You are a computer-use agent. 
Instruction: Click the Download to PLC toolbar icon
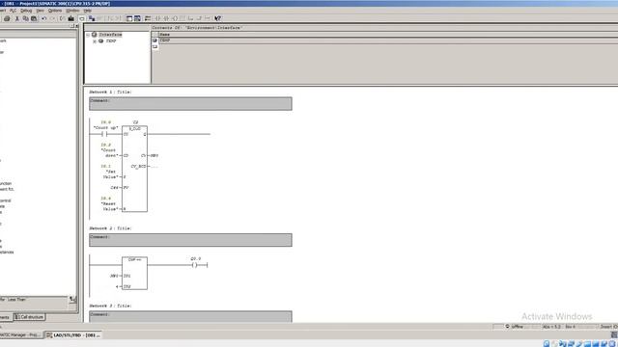pos(70,18)
